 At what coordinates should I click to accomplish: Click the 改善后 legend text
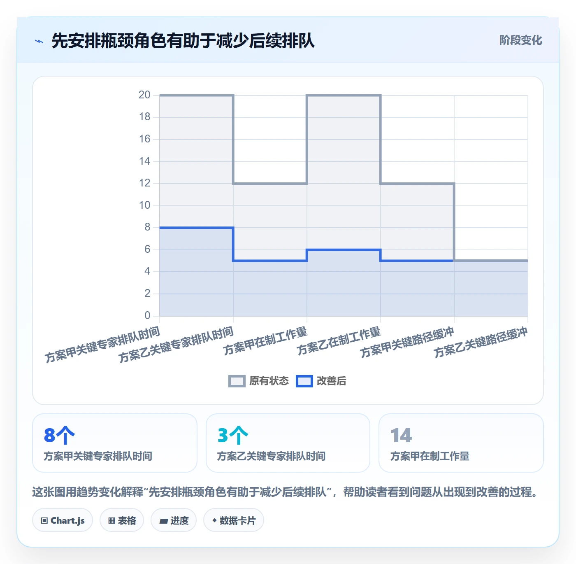pyautogui.click(x=332, y=381)
